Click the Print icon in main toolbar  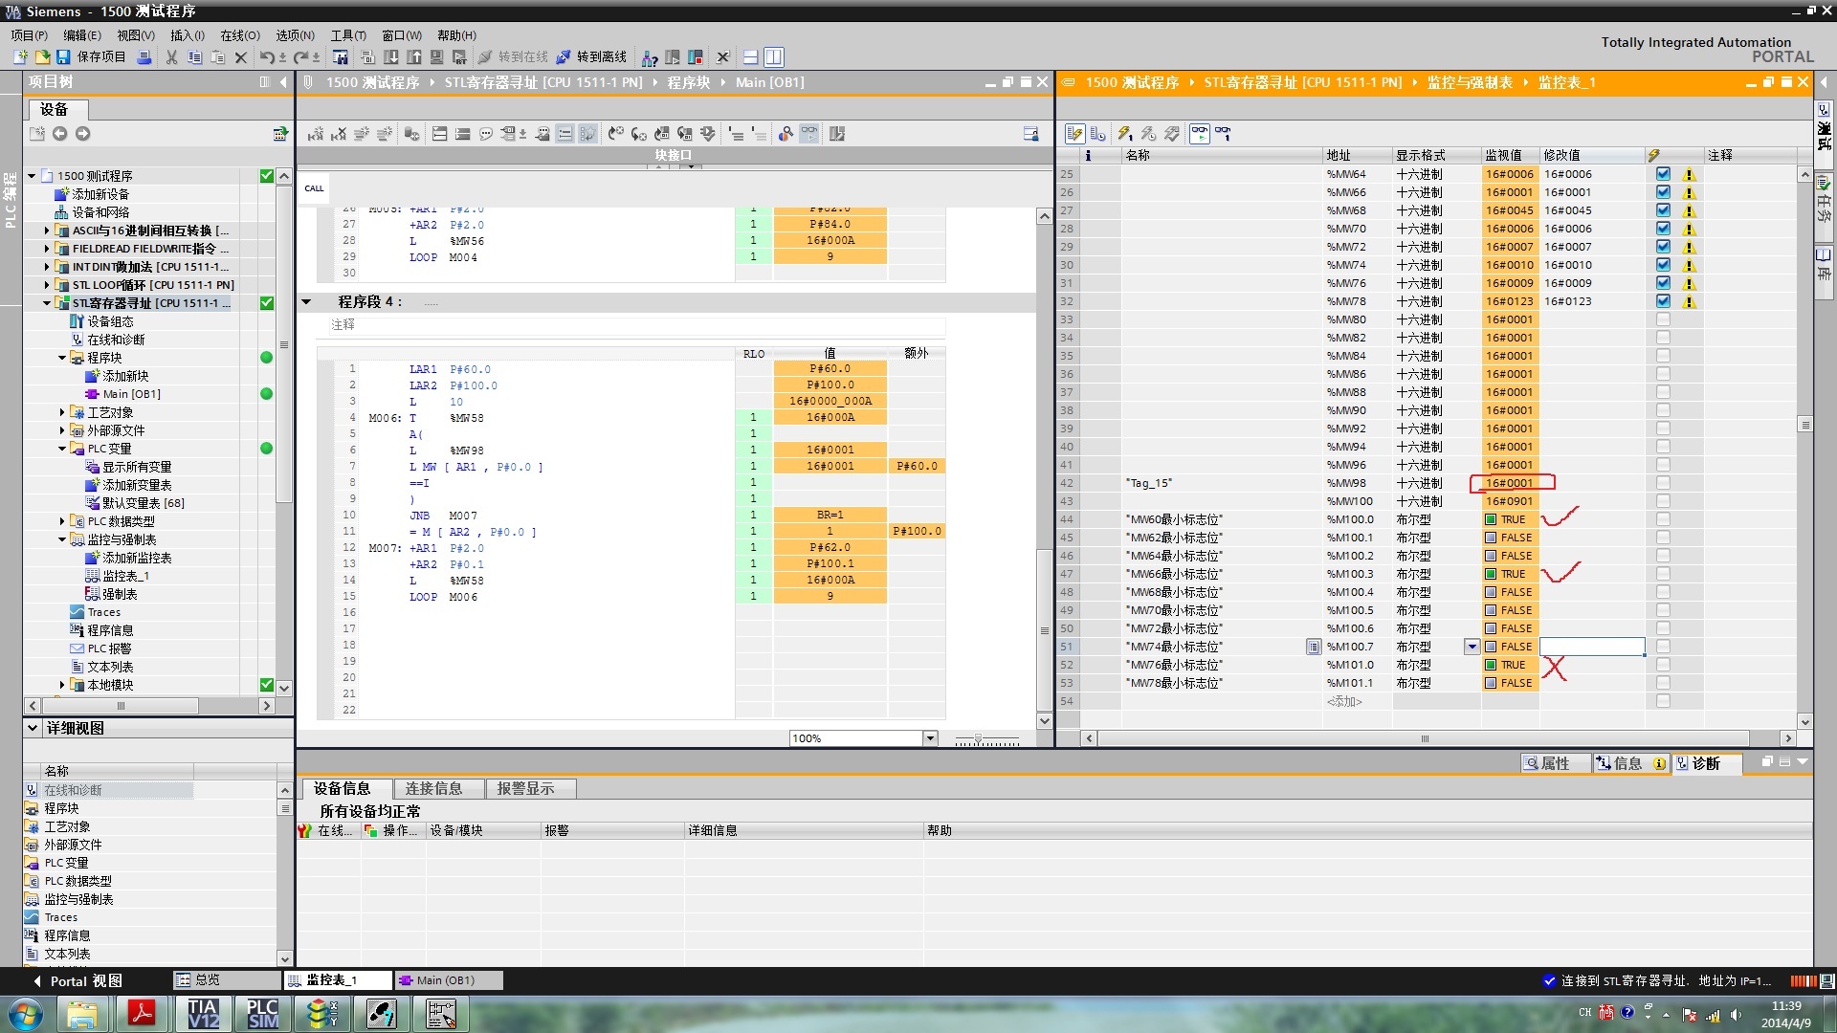[144, 57]
